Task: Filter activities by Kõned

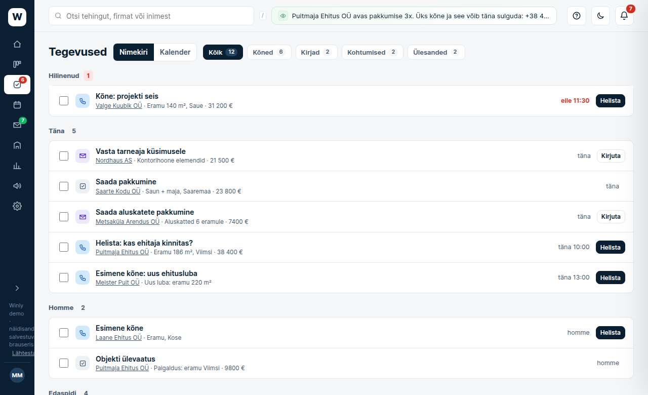Action: coord(269,52)
